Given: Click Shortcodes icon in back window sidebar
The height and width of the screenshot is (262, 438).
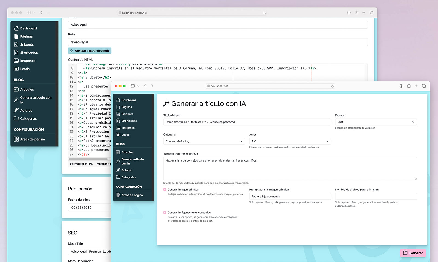Looking at the screenshot, I should 16,53.
